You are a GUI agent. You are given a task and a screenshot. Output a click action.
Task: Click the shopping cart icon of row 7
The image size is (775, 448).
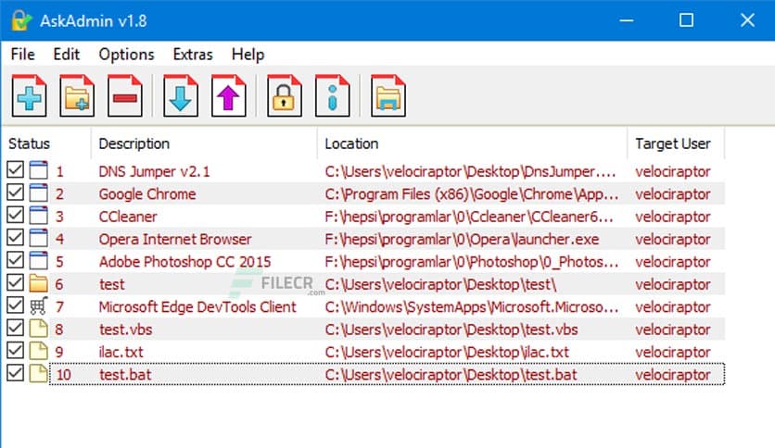click(39, 305)
